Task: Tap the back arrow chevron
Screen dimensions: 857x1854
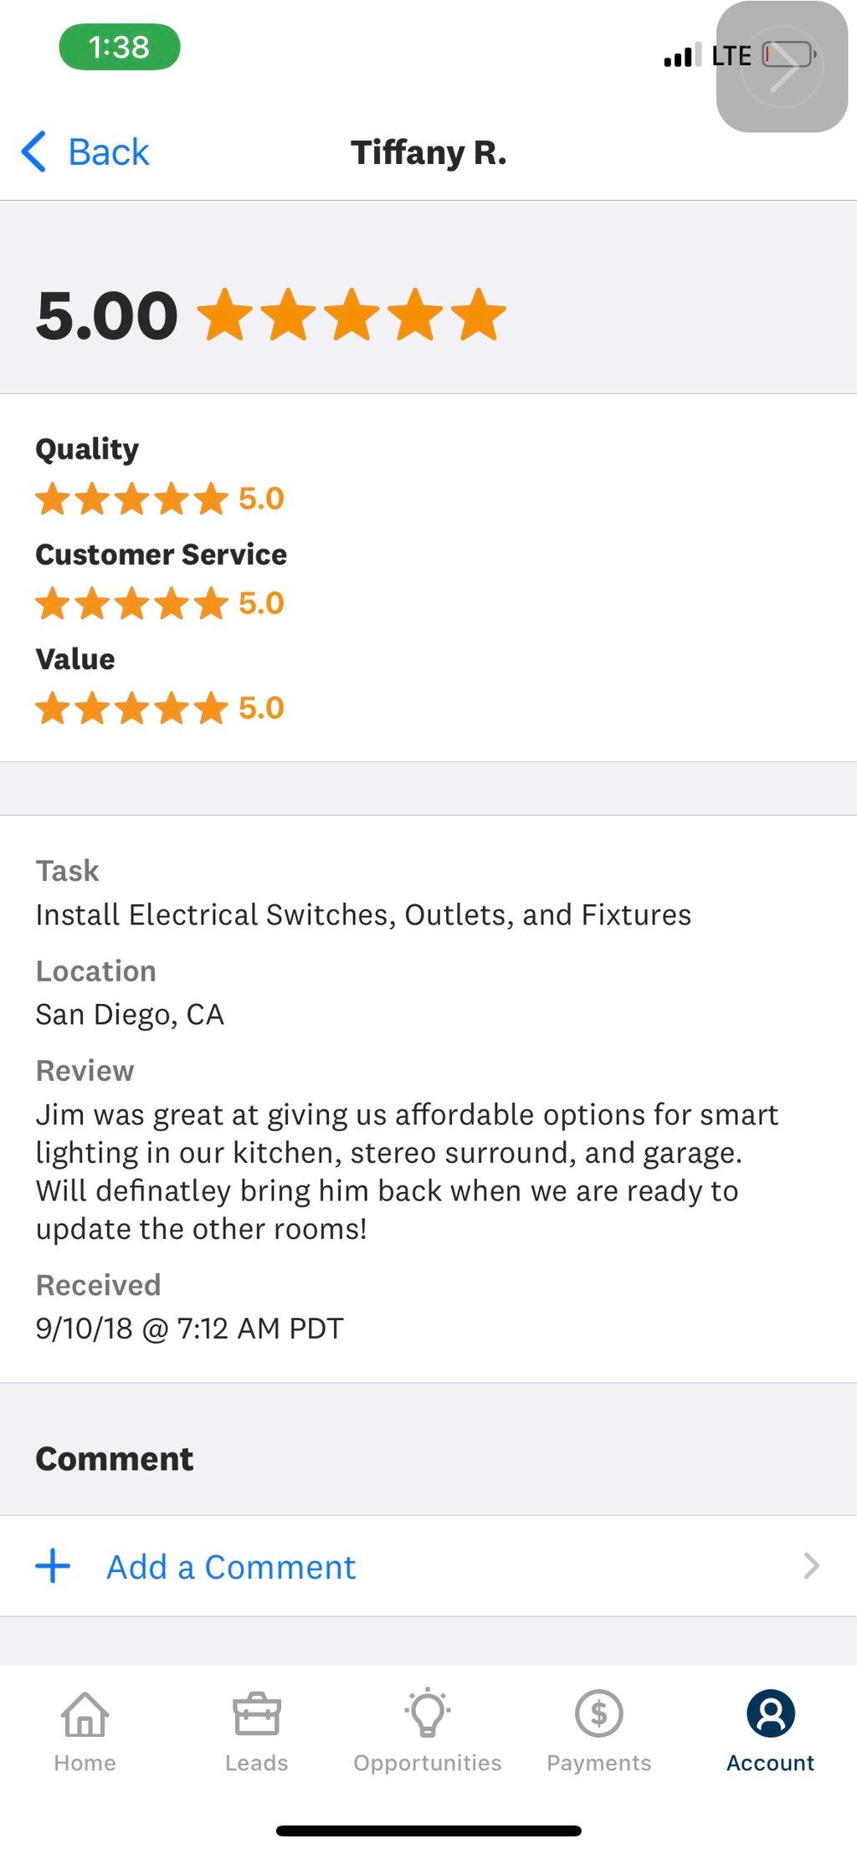Action: click(33, 152)
